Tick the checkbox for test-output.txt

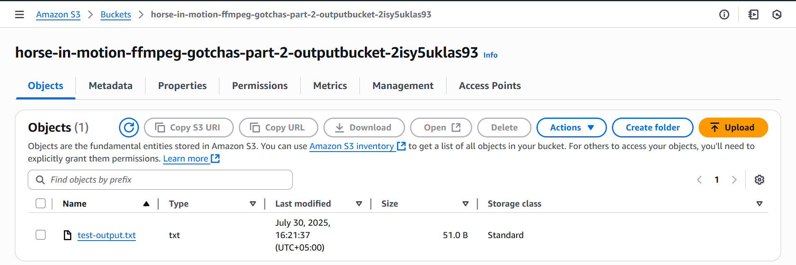41,235
